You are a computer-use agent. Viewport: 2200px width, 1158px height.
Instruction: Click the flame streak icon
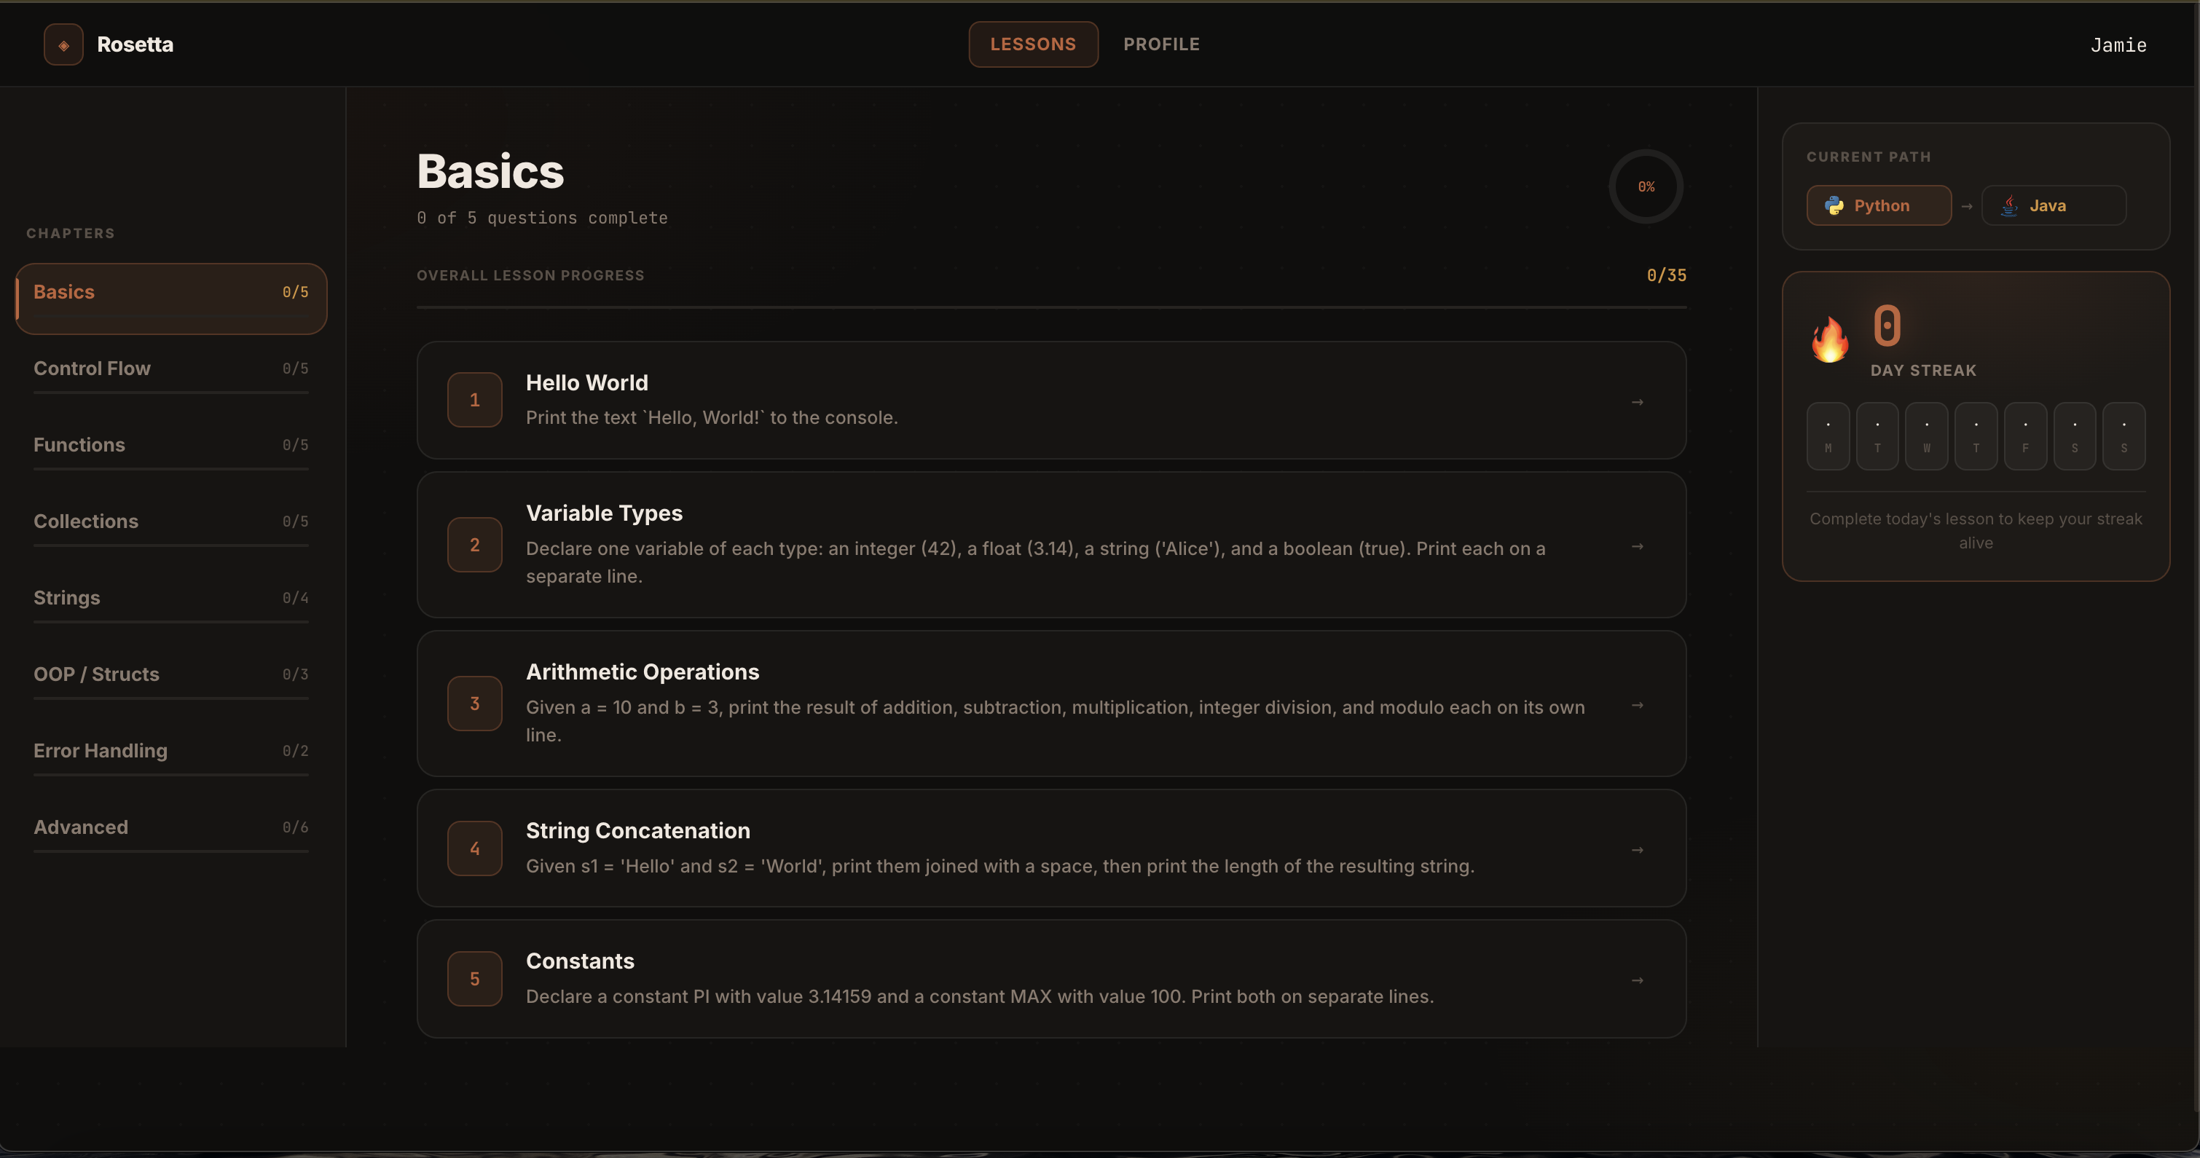(1829, 340)
